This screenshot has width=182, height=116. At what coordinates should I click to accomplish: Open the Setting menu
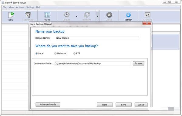(x=30, y=7)
